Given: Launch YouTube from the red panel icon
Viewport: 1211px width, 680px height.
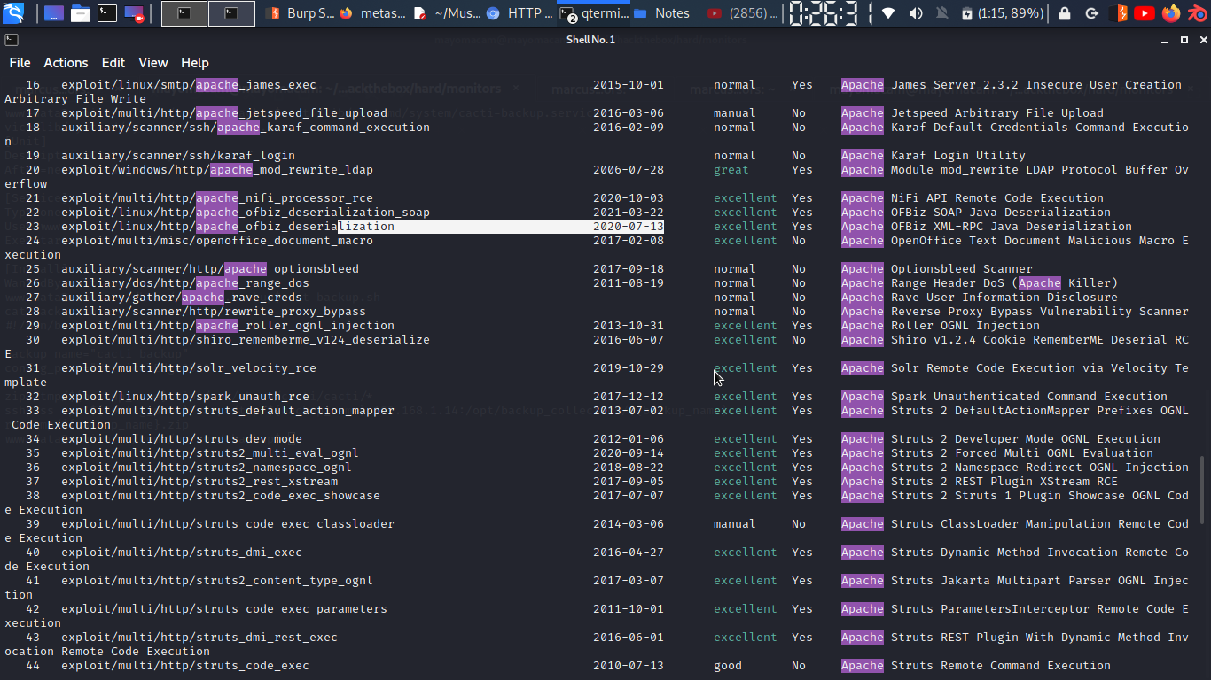Looking at the screenshot, I should (x=1145, y=13).
